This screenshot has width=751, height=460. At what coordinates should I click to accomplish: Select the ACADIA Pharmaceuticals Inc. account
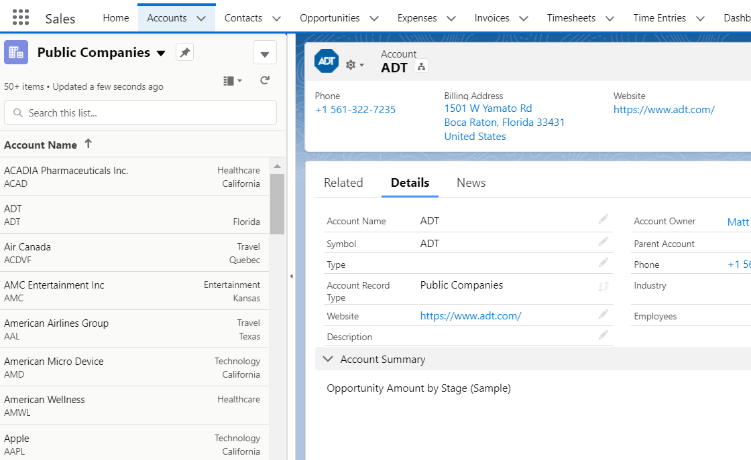[x=134, y=177]
